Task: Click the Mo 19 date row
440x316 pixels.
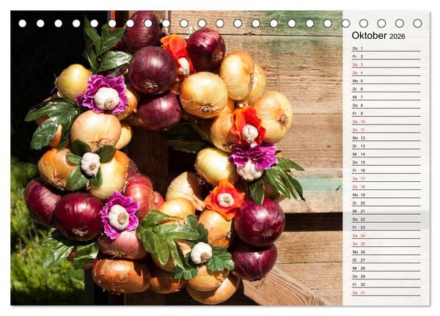Action: [386, 195]
